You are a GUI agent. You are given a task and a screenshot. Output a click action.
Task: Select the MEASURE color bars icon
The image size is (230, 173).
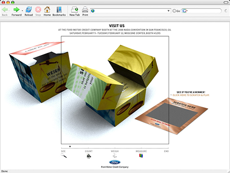click(141, 156)
